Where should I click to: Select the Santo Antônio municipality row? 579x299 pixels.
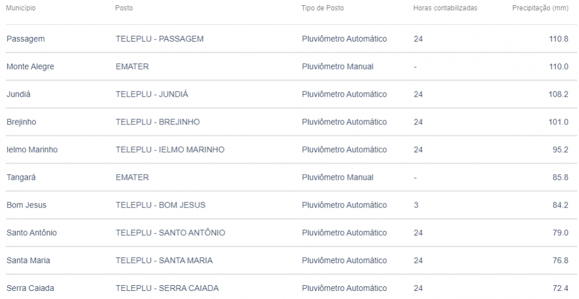31,233
